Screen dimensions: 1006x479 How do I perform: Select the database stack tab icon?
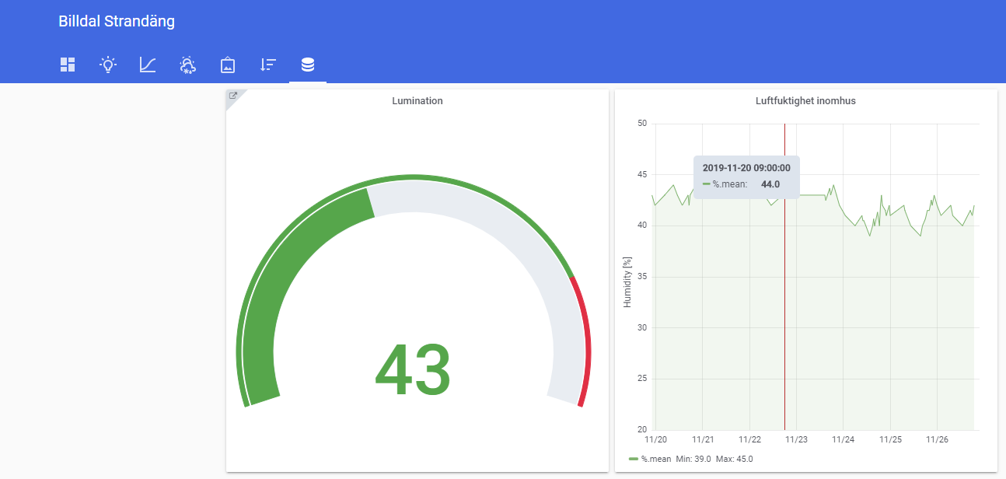(308, 65)
